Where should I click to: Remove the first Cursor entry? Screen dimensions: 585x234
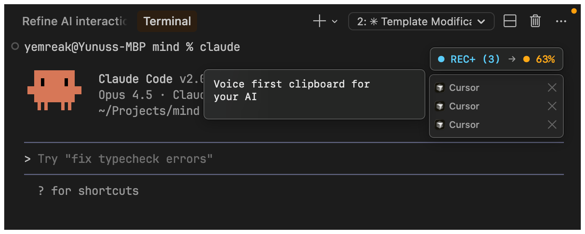click(552, 88)
